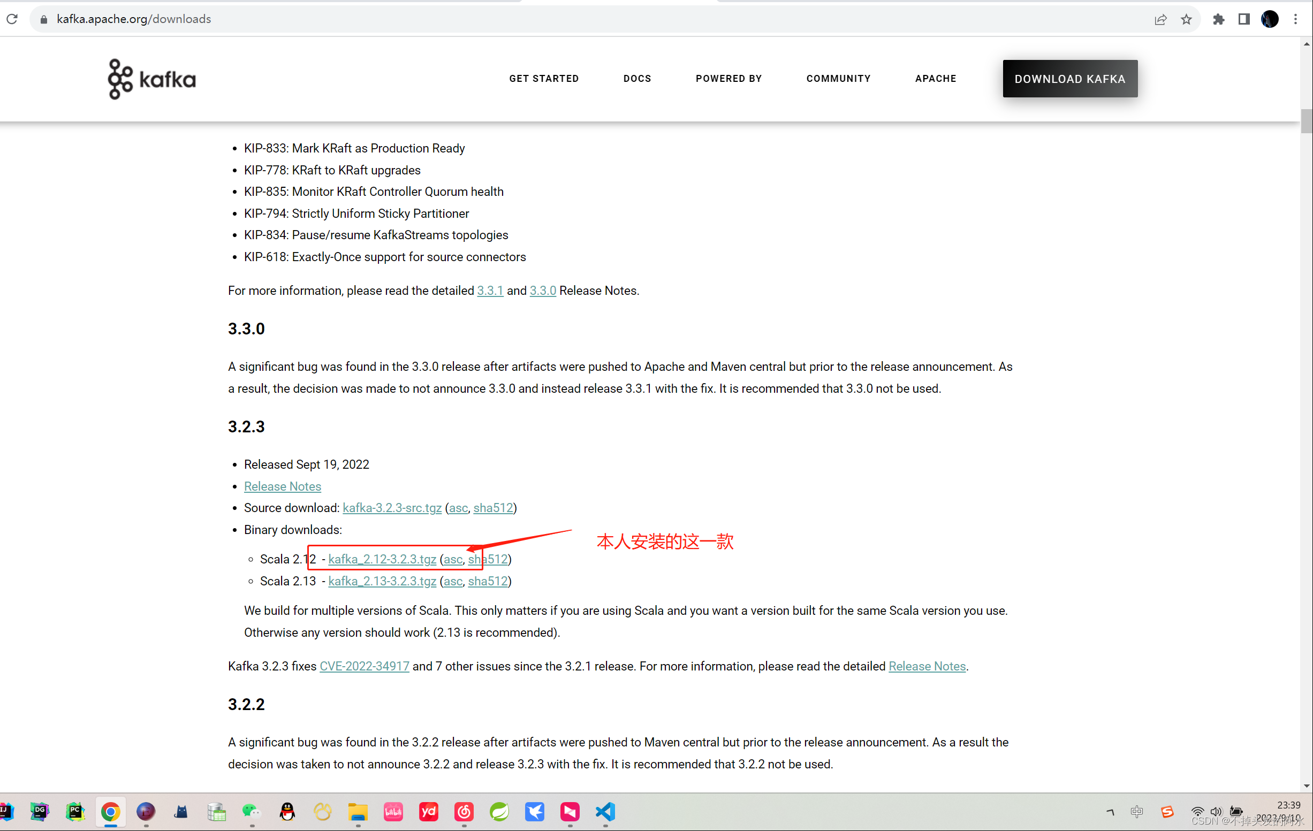Image resolution: width=1313 pixels, height=831 pixels.
Task: Switch to Chrome in the taskbar
Action: click(111, 811)
